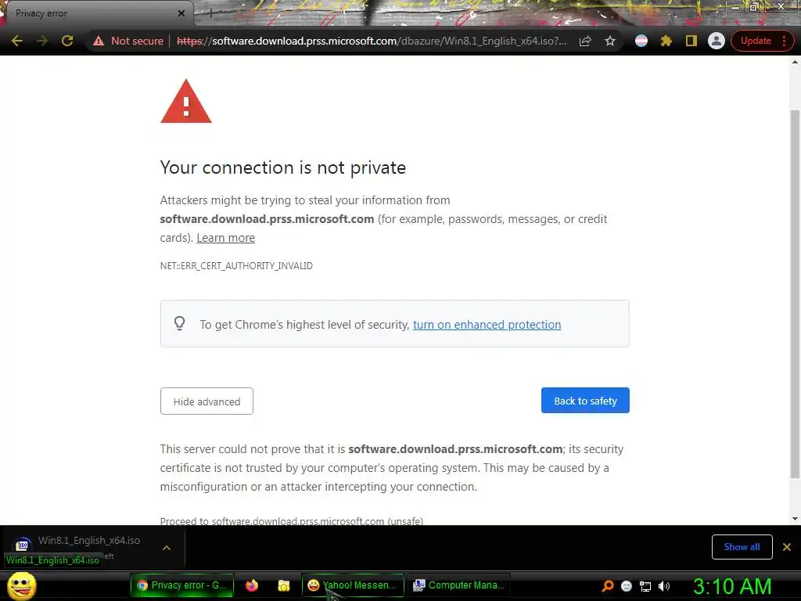The image size is (801, 601).
Task: Click the page vertical scrollbar thumb
Action: click(x=795, y=294)
